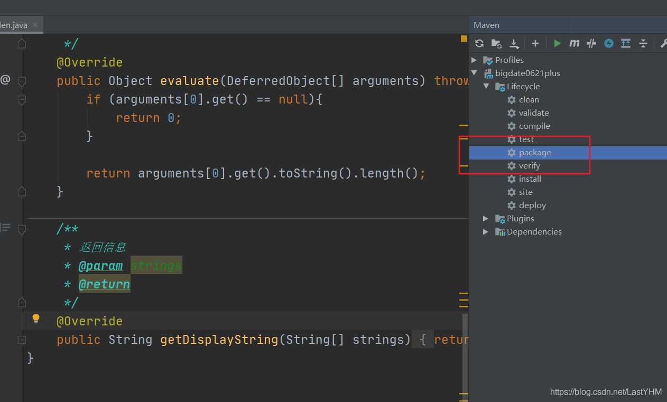Viewport: 667px width, 402px height.
Task: Select the Dependencies folder label
Action: coord(534,231)
